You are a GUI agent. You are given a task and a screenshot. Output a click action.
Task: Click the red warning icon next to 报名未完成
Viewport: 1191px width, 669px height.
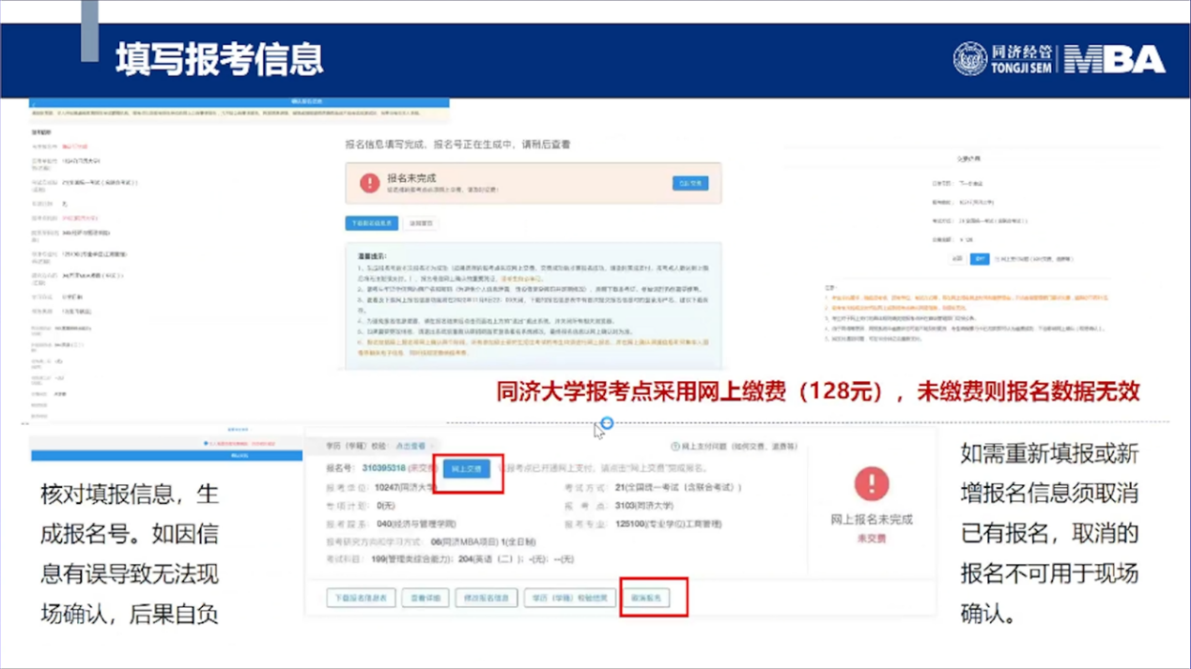tap(369, 183)
